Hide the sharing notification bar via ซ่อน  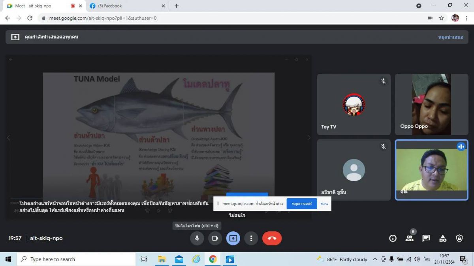click(324, 204)
